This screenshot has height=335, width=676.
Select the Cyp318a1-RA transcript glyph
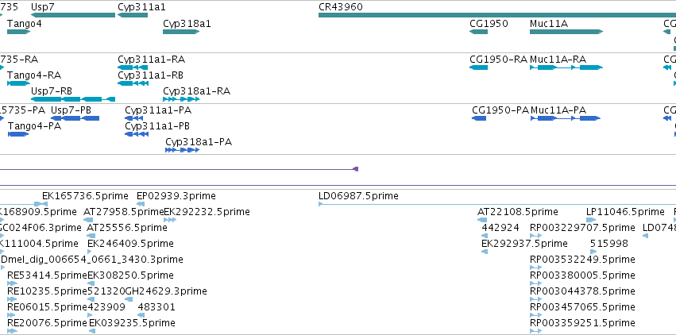tap(180, 100)
